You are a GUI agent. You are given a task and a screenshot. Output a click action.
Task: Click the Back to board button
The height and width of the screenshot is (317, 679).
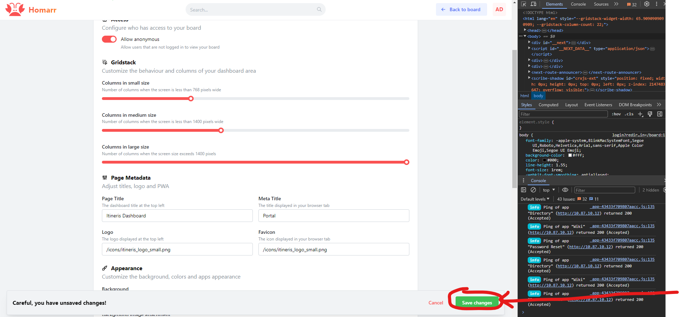tap(461, 9)
